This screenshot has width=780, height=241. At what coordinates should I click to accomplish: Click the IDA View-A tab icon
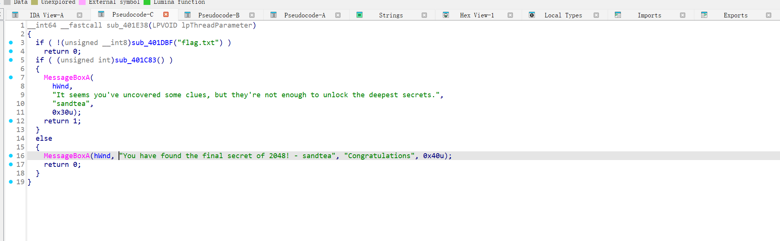coord(15,15)
